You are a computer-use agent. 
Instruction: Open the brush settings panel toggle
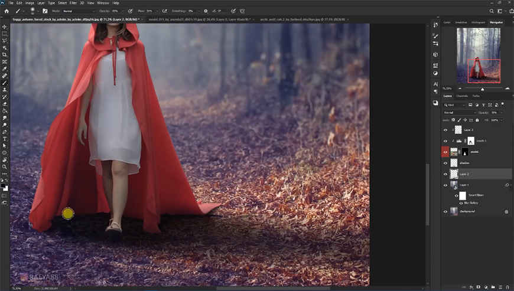click(x=45, y=11)
